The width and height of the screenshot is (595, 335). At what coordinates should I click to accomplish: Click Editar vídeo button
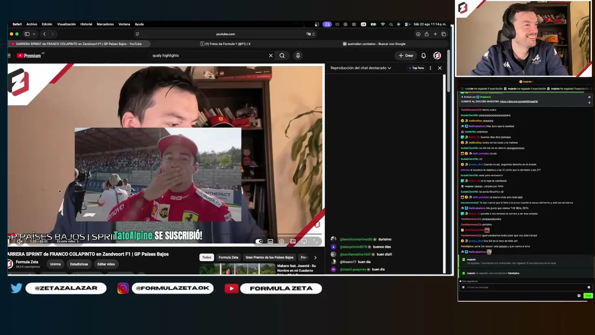(106, 264)
